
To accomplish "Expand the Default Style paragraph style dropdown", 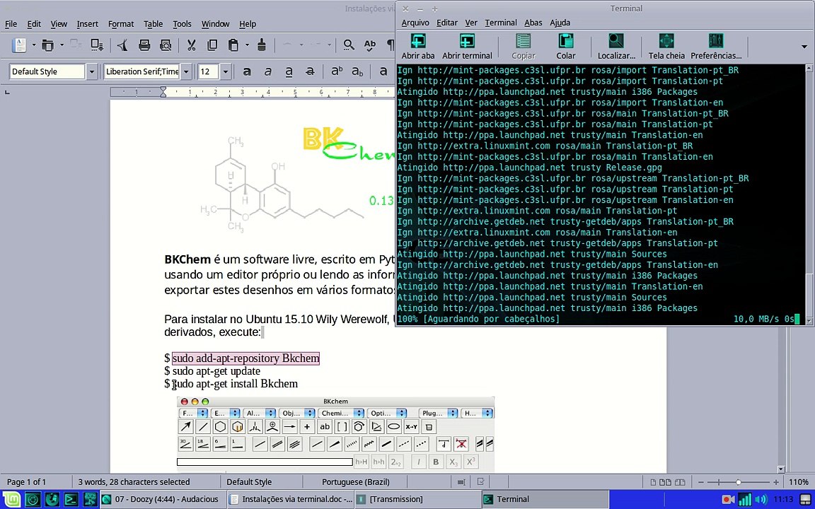I will [x=92, y=71].
